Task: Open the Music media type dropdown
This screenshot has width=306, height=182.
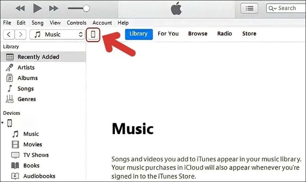Action: (x=57, y=35)
